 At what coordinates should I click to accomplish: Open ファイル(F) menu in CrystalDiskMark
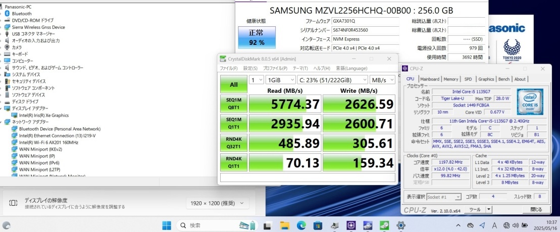229,69
